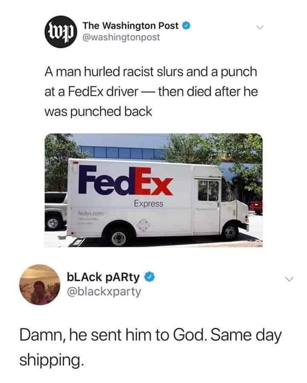Open the @washingtonpost handle link
This screenshot has height=383, width=307.
[121, 37]
